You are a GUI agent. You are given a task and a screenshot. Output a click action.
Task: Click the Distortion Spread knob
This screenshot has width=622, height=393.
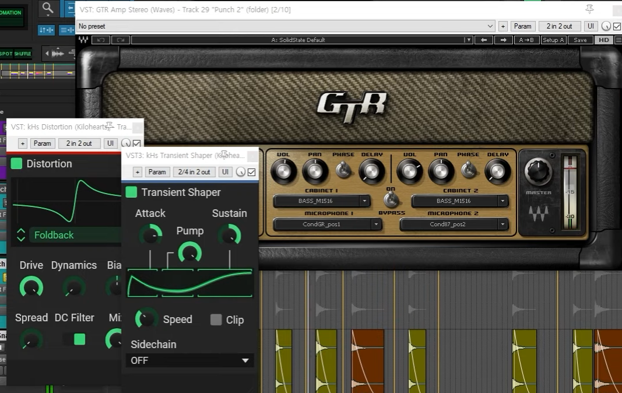click(31, 339)
